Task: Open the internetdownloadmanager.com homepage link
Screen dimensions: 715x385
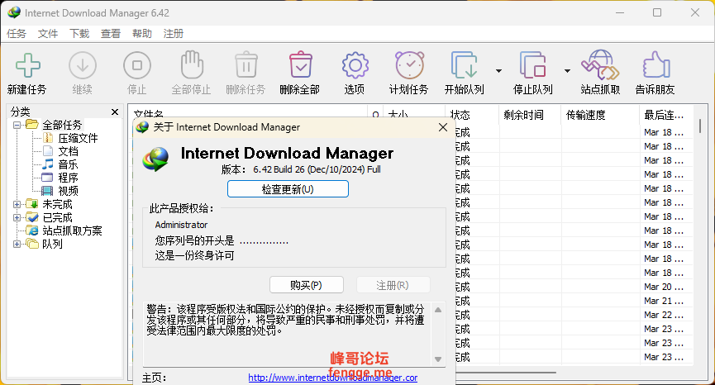Action: click(x=333, y=378)
